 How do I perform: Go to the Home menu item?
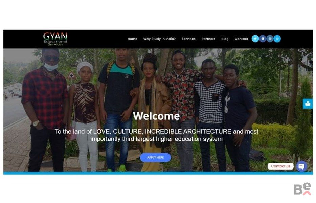pos(132,39)
